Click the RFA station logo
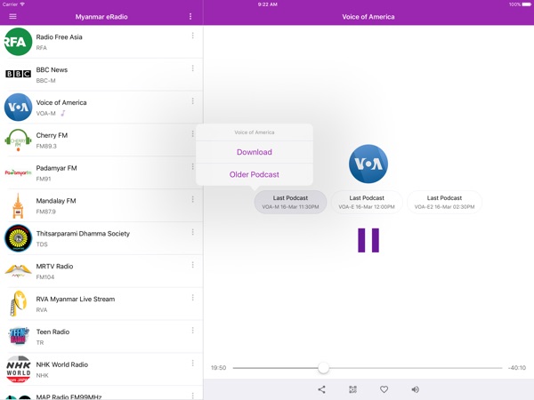 coord(18,42)
